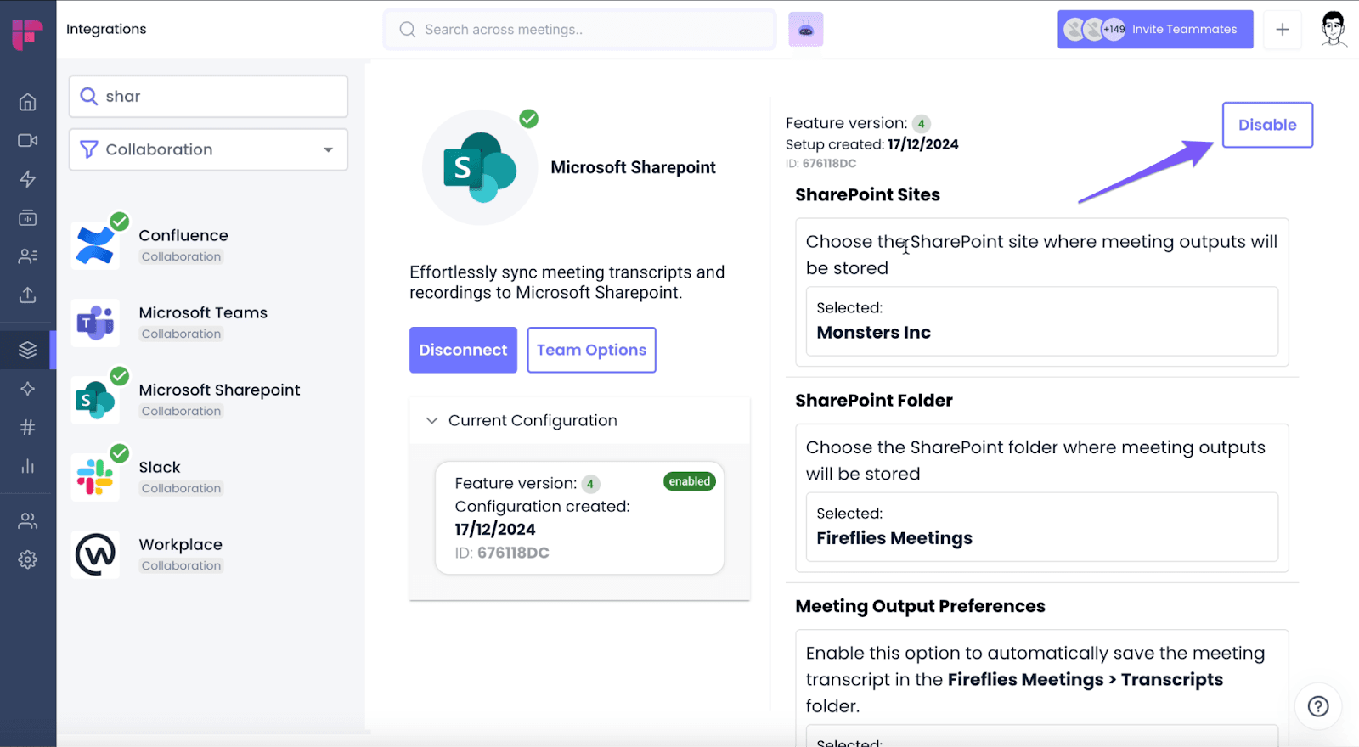Click the integrations search box containing 'shar'
This screenshot has width=1359, height=747.
pos(208,96)
